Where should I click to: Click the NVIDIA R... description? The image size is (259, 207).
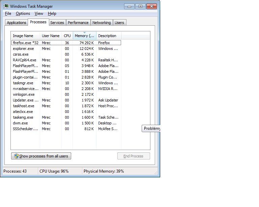(108, 89)
